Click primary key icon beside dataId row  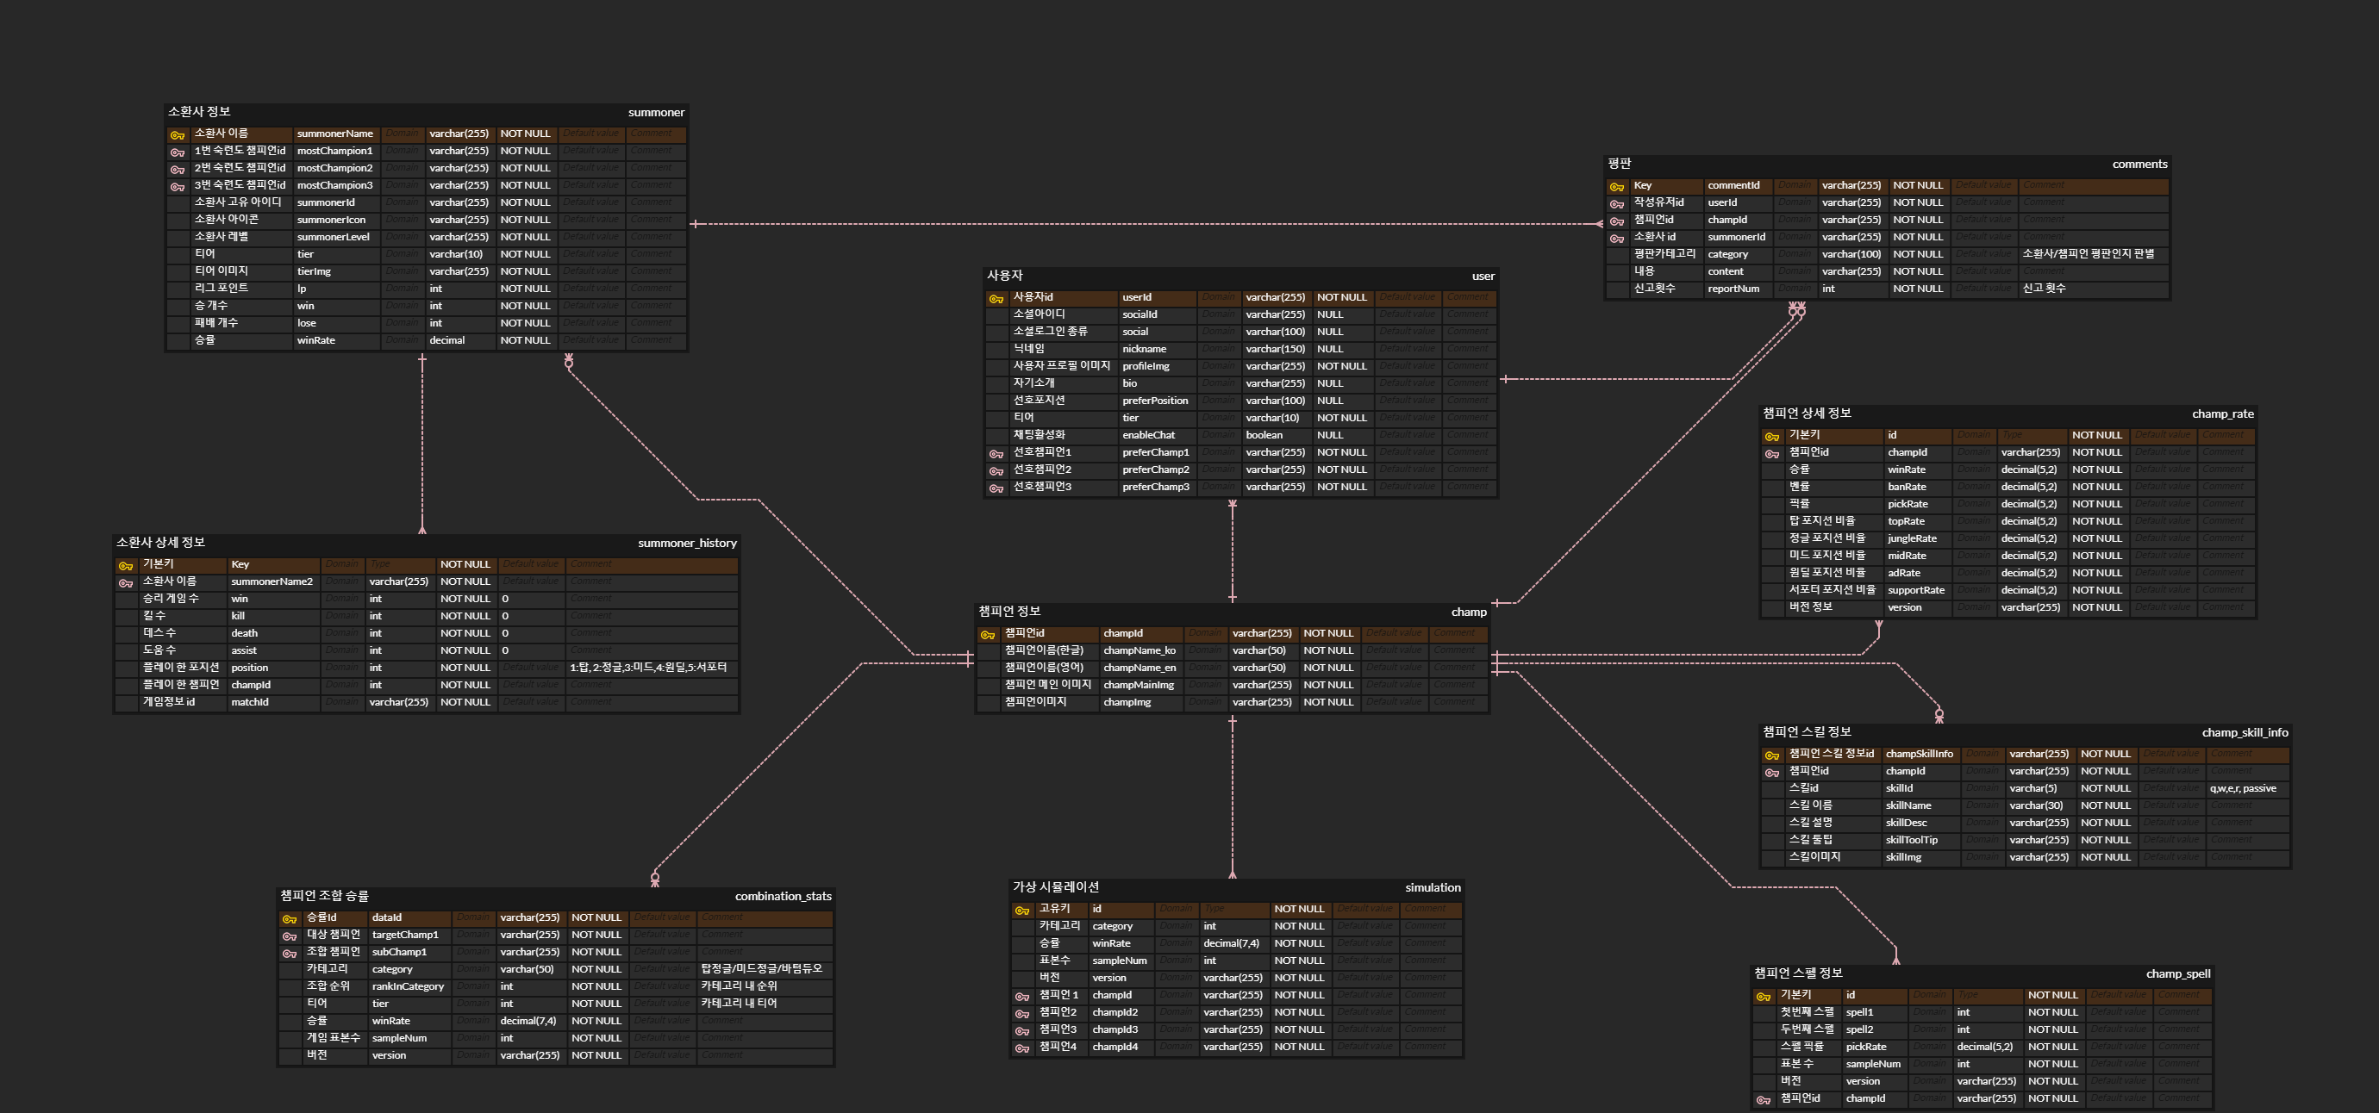coord(289,918)
